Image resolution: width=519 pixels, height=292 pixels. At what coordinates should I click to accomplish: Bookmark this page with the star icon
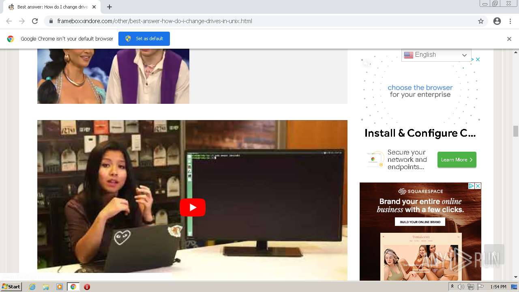pyautogui.click(x=481, y=21)
